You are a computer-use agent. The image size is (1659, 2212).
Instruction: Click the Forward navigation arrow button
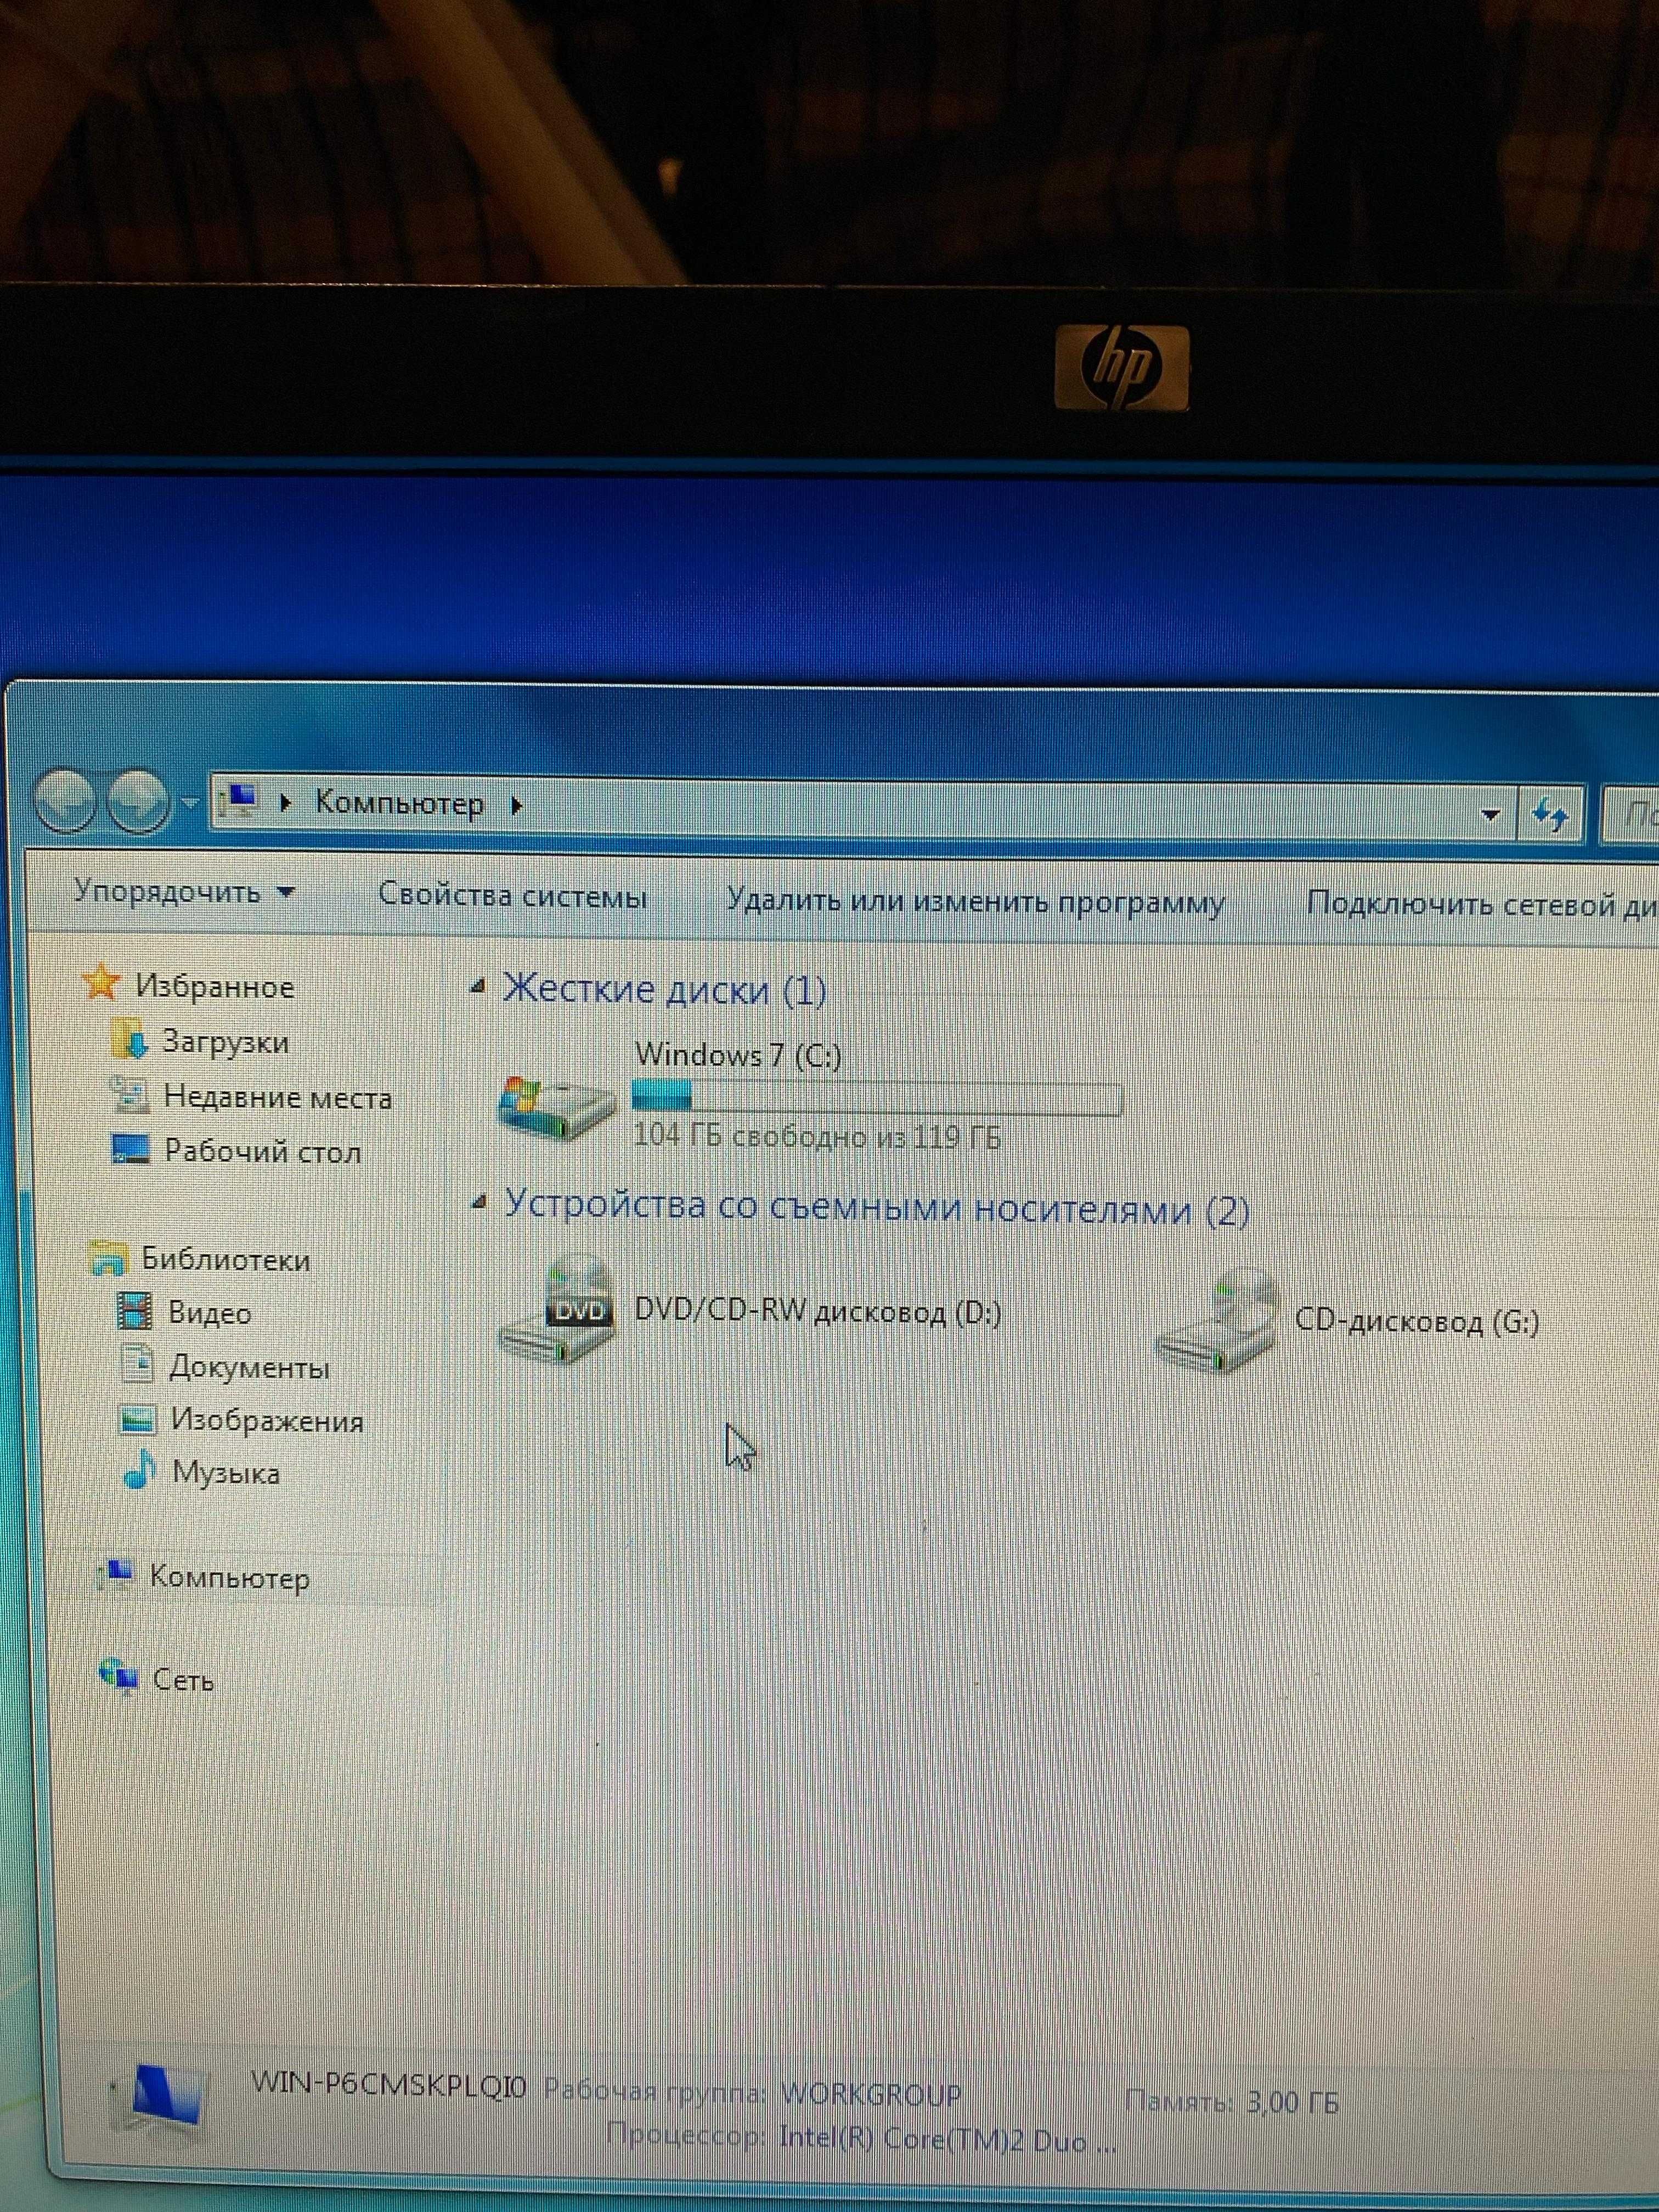pyautogui.click(x=138, y=801)
